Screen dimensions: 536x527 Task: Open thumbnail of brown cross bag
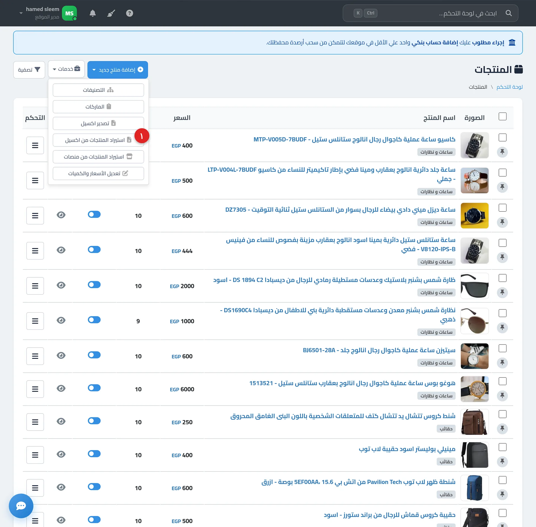tap(475, 422)
